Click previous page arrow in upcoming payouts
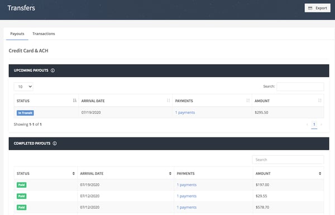This screenshot has height=215, width=335. click(x=307, y=125)
